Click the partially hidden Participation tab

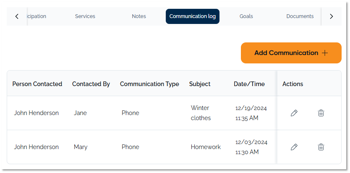[37, 16]
